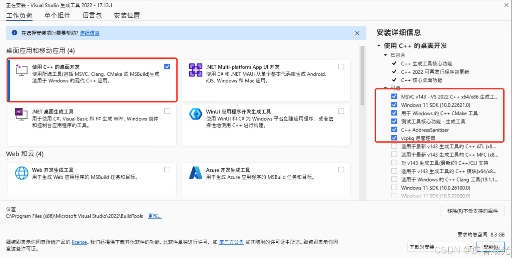This screenshot has width=512, height=258.
Task: Click the 要求的总空间 8.3 GB text
Action: pos(481,234)
